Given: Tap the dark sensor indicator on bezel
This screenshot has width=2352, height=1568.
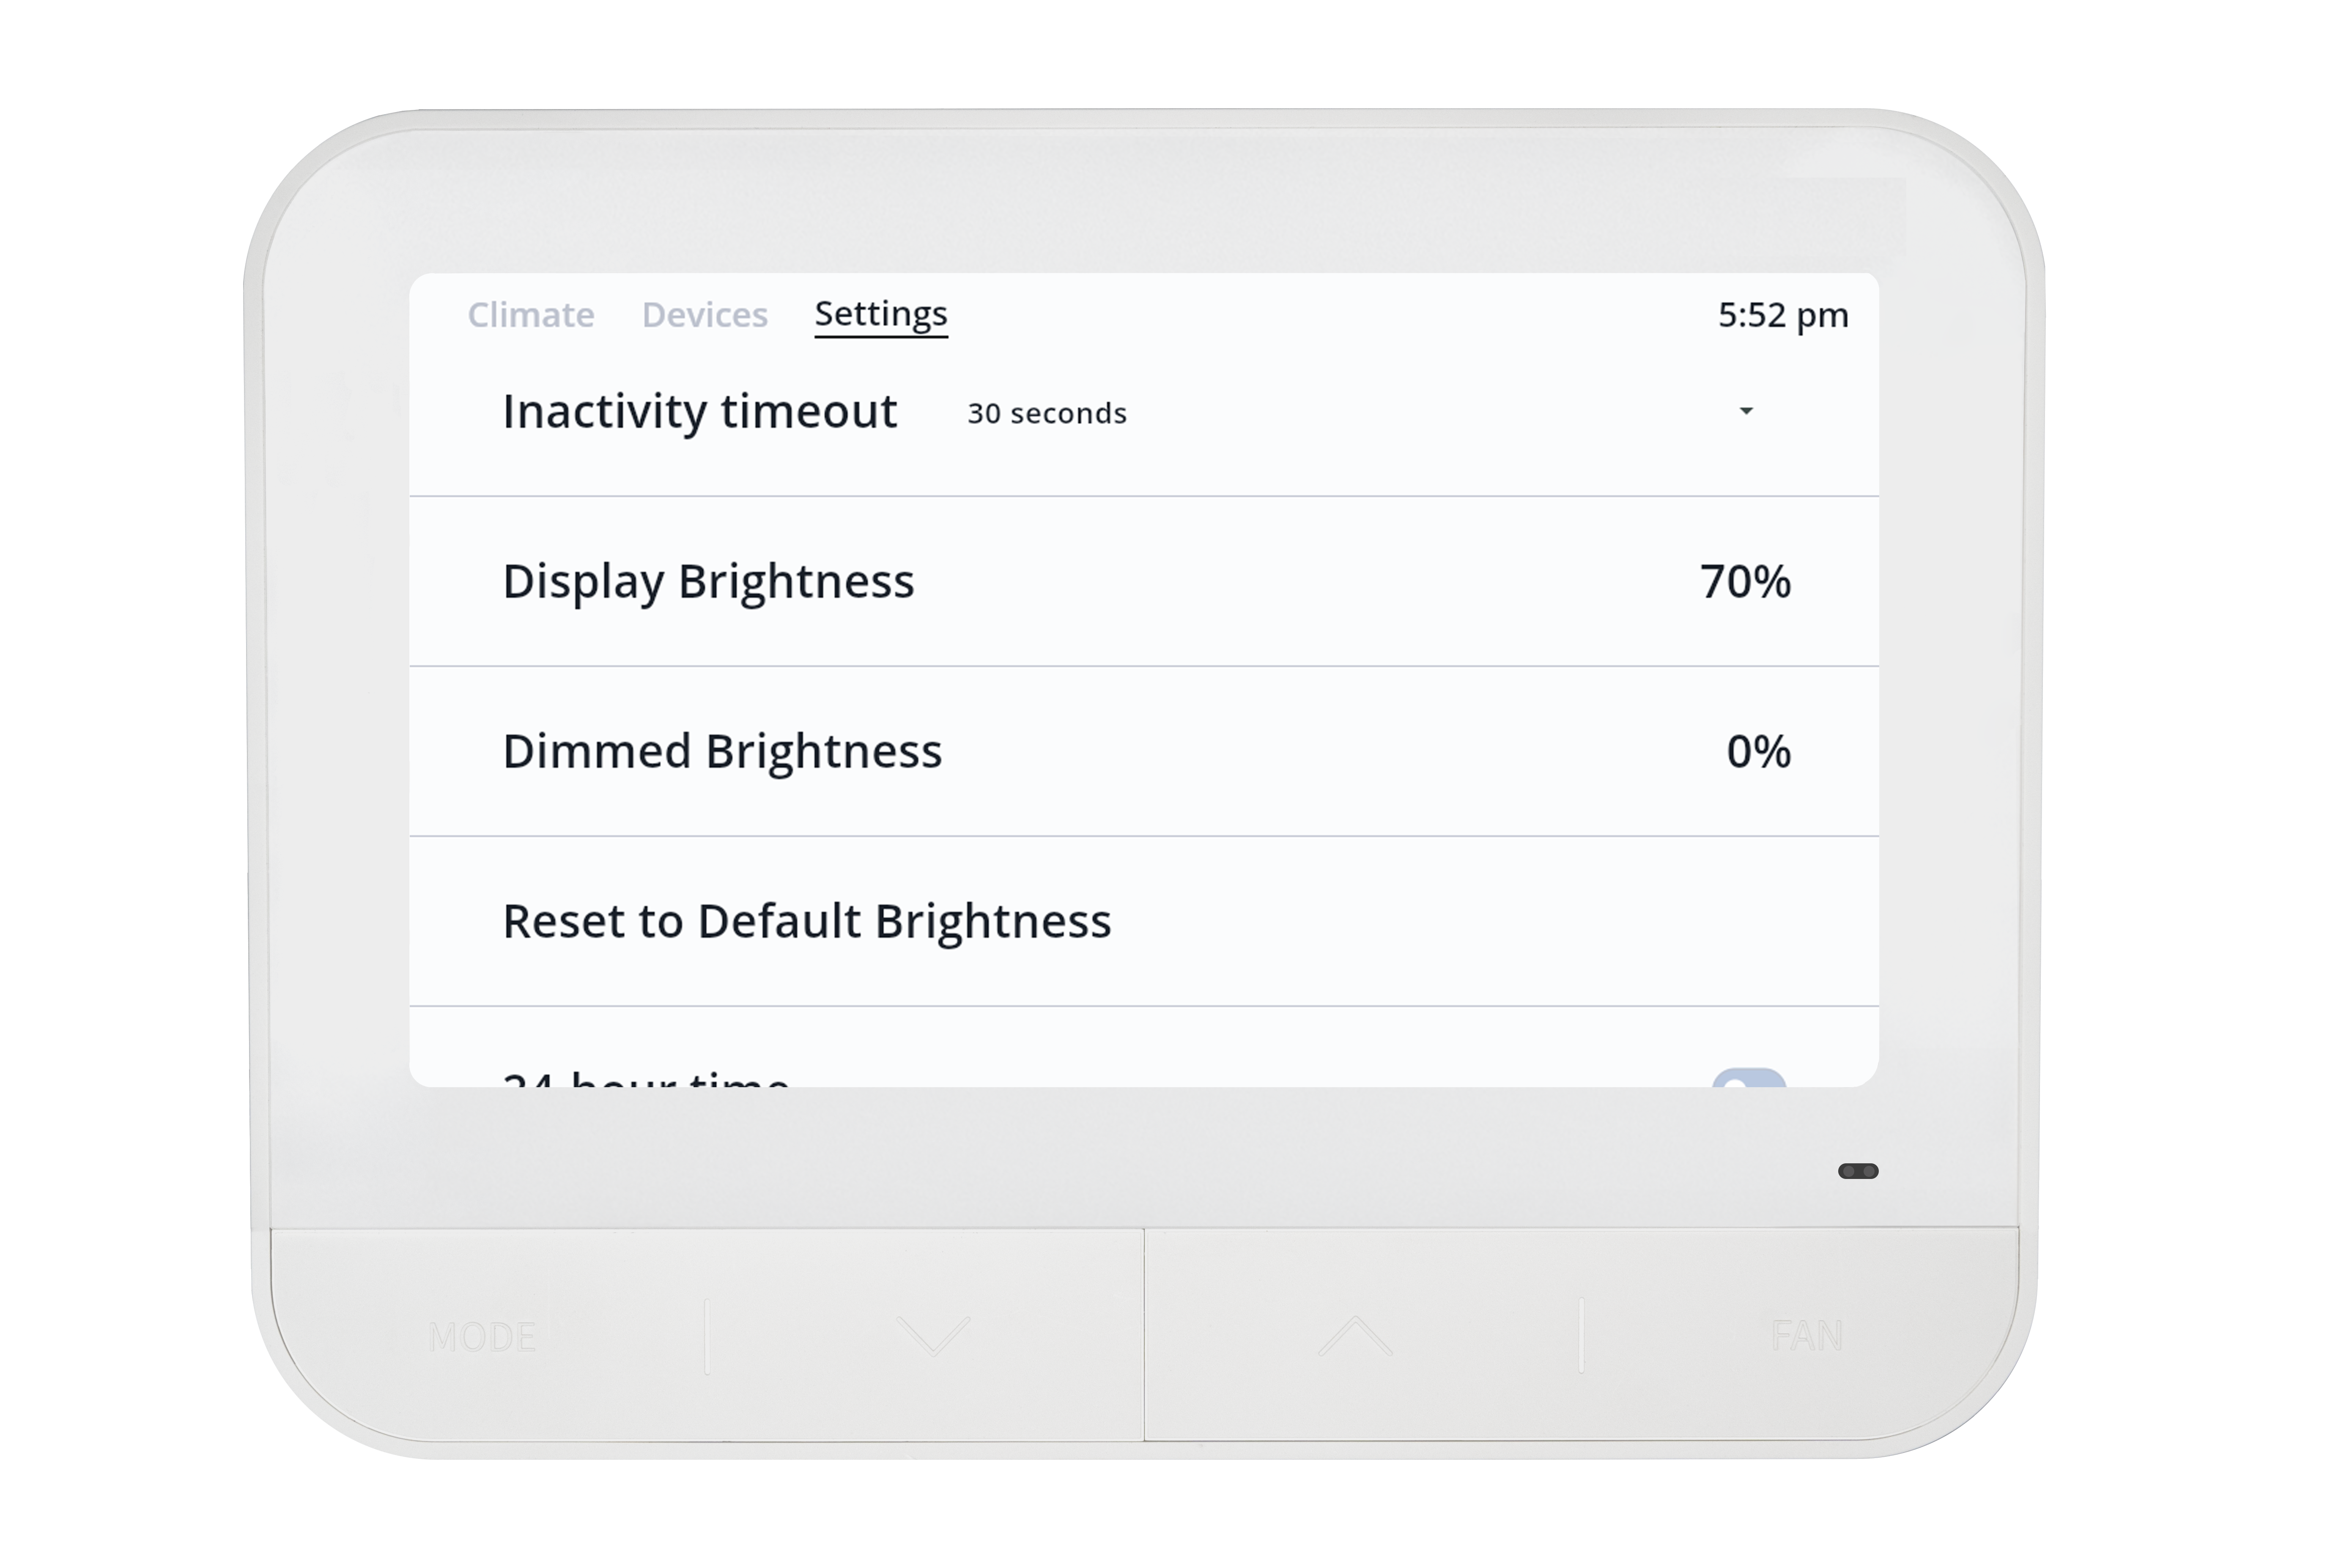Looking at the screenshot, I should [1858, 1171].
